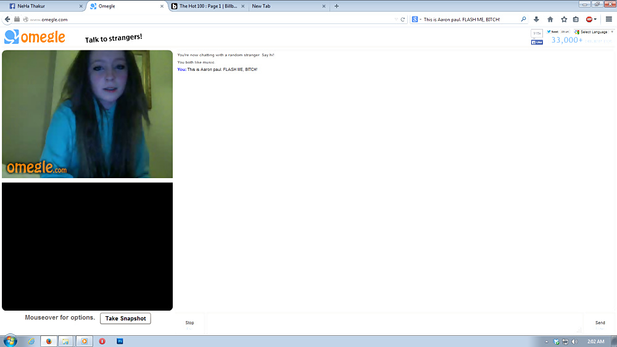The height and width of the screenshot is (347, 617).
Task: Click the "You both like music" message
Action: (196, 62)
